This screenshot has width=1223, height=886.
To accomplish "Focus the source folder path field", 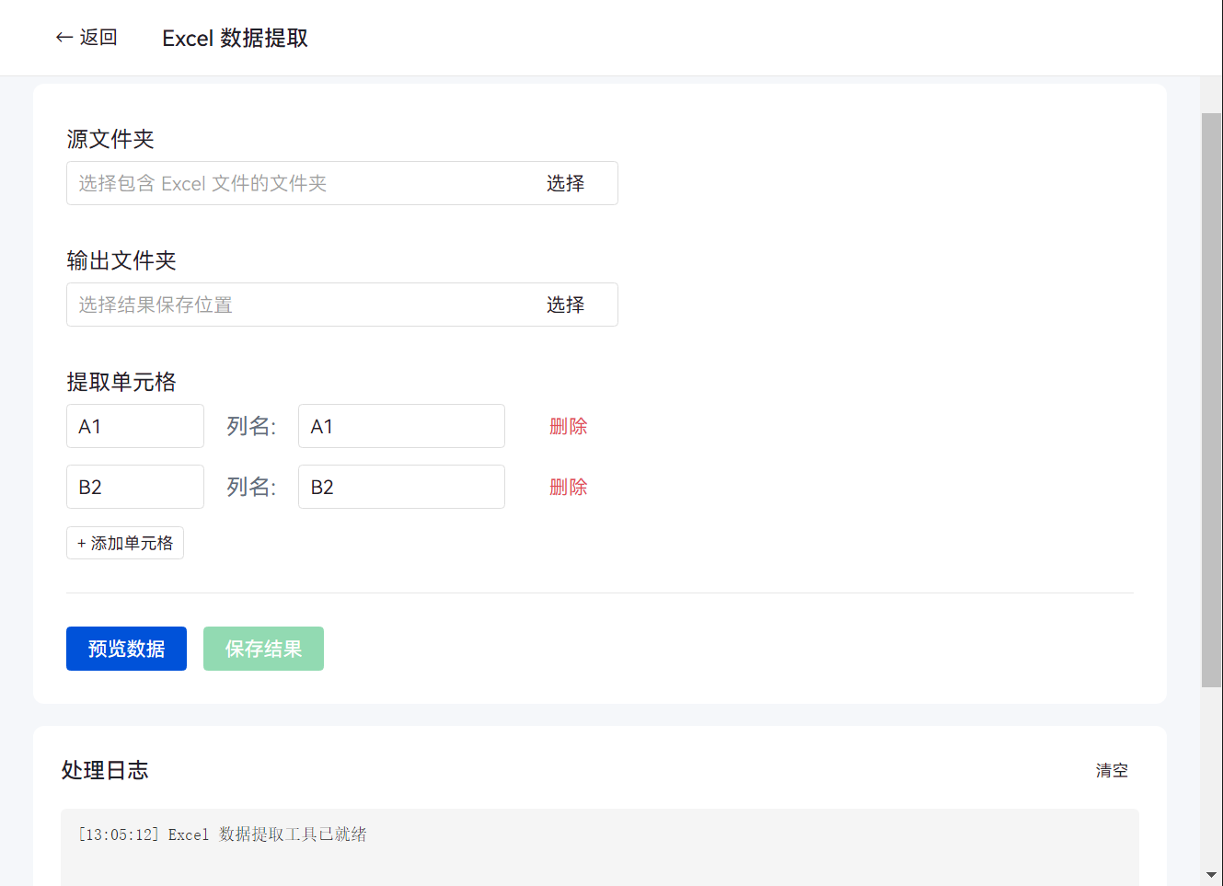I will 294,183.
